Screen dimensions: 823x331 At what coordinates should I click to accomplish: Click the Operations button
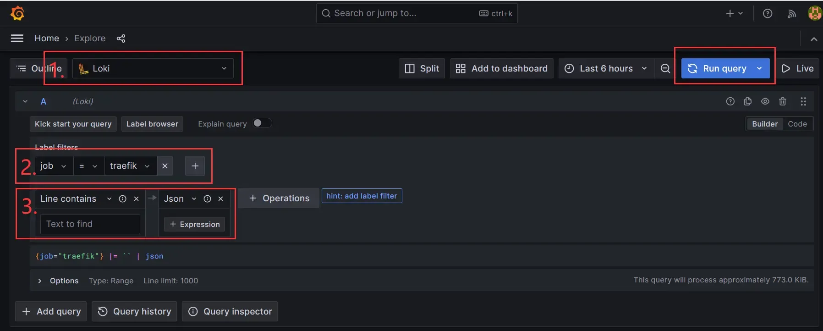pyautogui.click(x=279, y=199)
